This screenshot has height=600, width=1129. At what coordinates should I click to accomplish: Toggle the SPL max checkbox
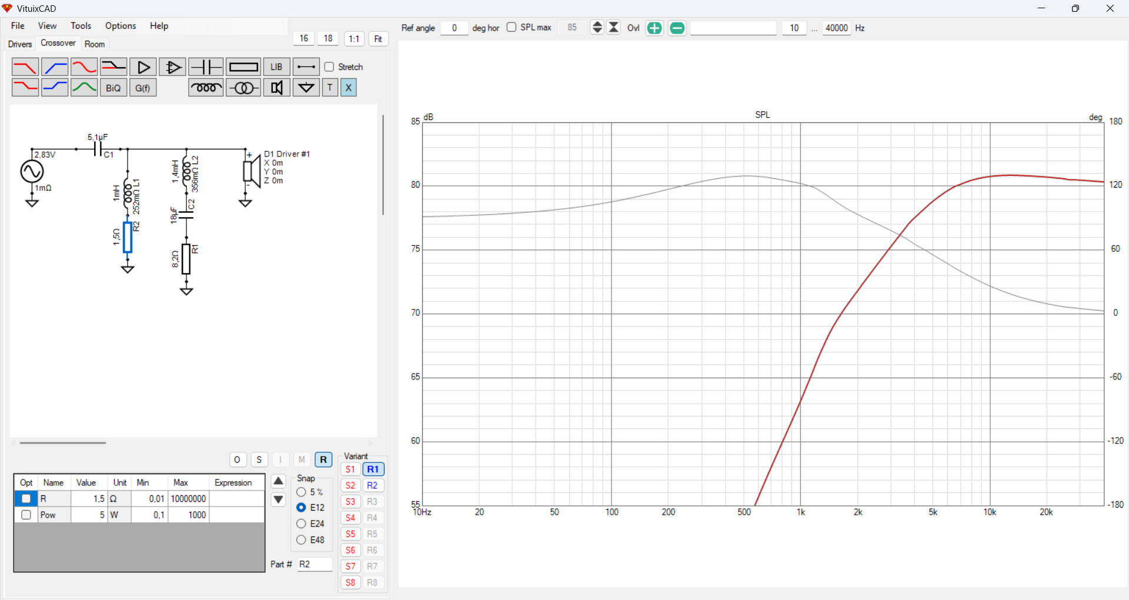512,28
